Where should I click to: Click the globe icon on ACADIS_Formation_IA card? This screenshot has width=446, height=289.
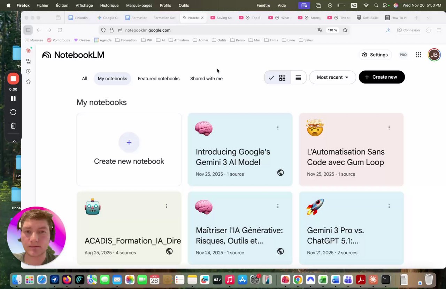tap(169, 251)
